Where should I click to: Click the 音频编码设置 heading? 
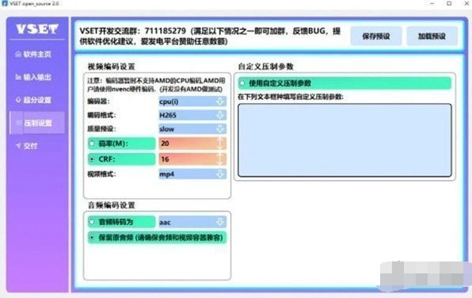point(111,205)
